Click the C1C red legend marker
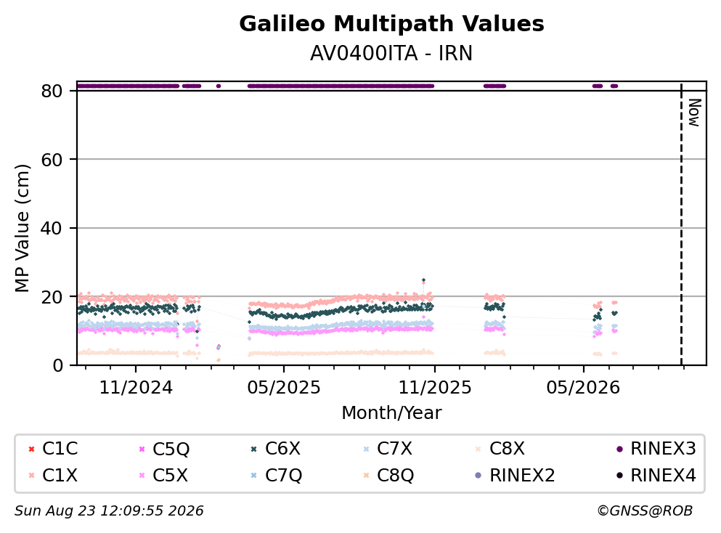Viewport: 721px width, 533px height. [x=31, y=449]
